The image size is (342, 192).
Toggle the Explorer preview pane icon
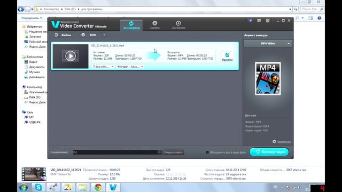(x=310, y=18)
